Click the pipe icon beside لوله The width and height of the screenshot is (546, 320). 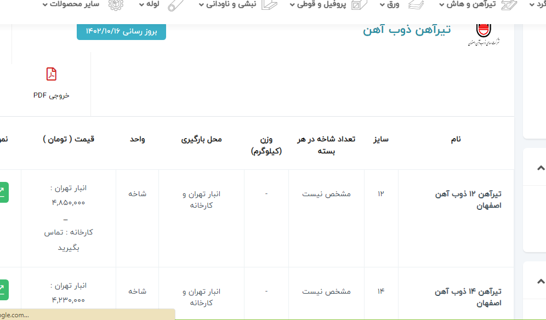tap(175, 5)
